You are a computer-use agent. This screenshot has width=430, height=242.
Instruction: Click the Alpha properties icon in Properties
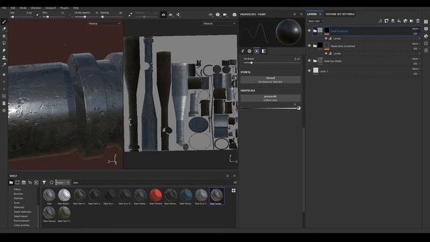click(x=249, y=51)
